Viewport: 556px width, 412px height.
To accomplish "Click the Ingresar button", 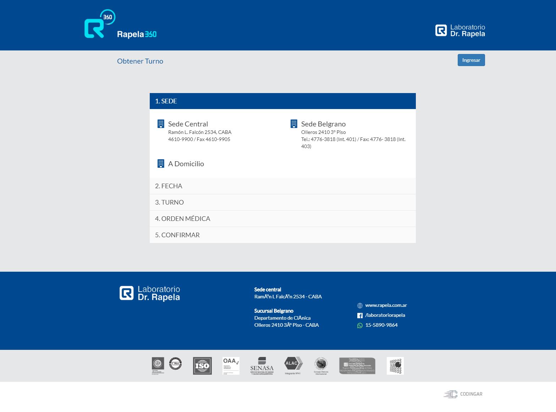I will tap(471, 60).
